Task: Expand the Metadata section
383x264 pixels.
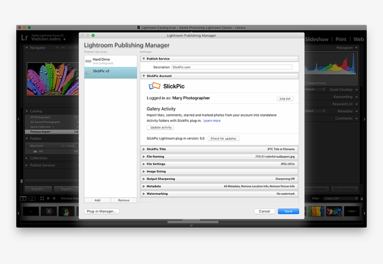Action: [144, 186]
